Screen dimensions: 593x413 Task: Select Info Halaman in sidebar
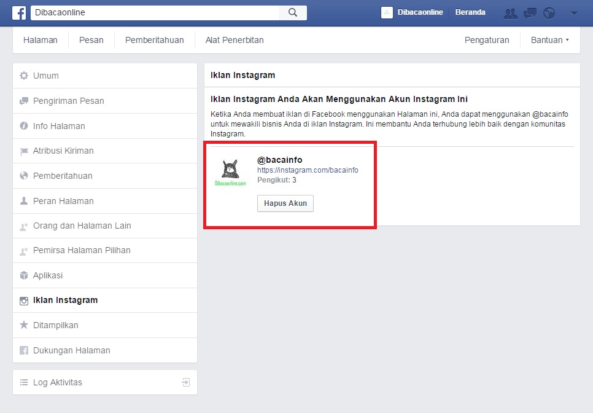tap(105, 126)
